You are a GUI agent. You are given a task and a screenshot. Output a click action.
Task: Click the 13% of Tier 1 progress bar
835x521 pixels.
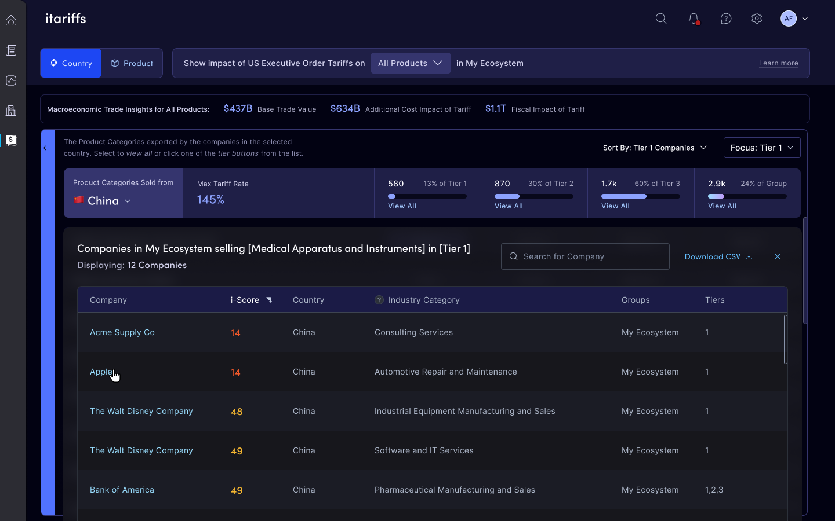coord(427,196)
